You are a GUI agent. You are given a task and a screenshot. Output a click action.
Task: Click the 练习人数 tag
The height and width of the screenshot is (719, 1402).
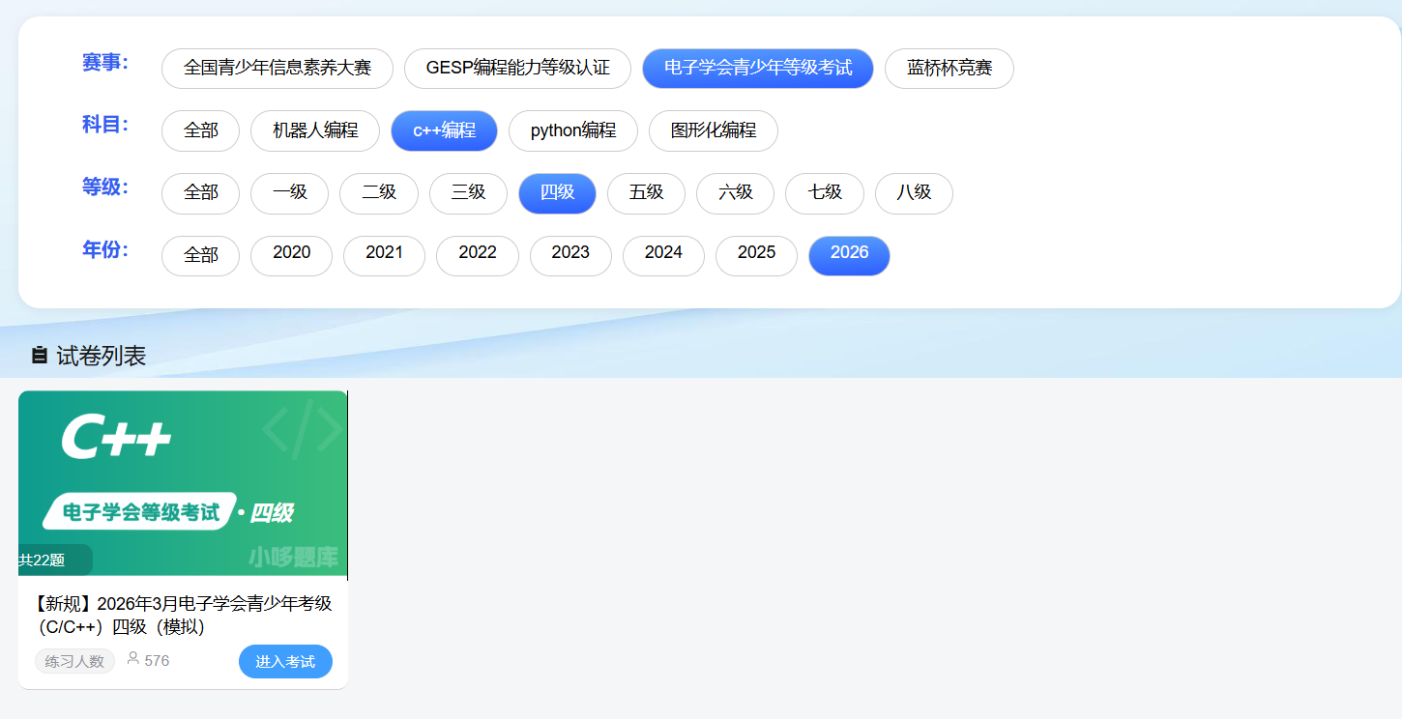click(x=74, y=661)
